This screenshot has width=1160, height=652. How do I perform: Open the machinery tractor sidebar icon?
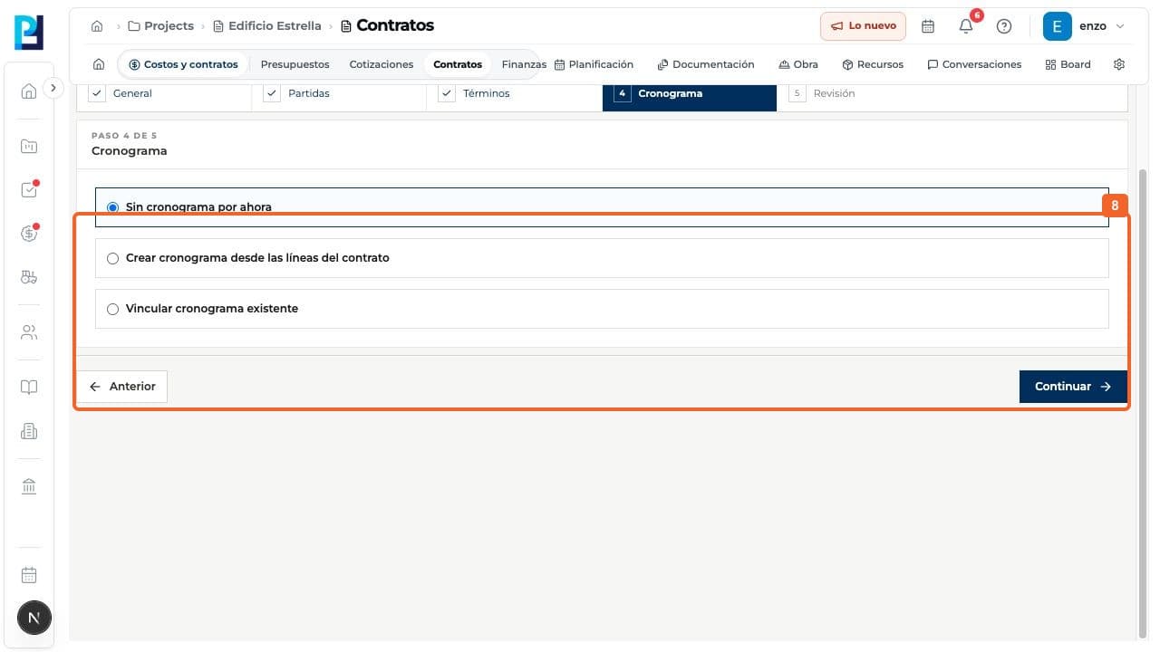[29, 277]
